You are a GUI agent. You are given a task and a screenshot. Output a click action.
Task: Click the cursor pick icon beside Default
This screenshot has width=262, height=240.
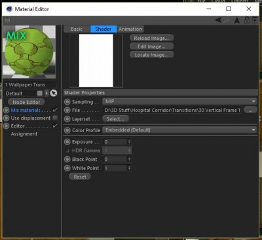54,94
